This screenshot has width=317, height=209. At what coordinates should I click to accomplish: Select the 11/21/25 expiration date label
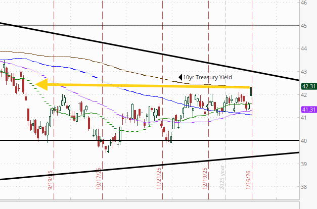(159, 179)
